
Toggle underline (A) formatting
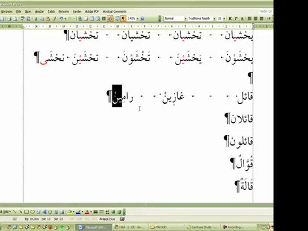(242, 19)
